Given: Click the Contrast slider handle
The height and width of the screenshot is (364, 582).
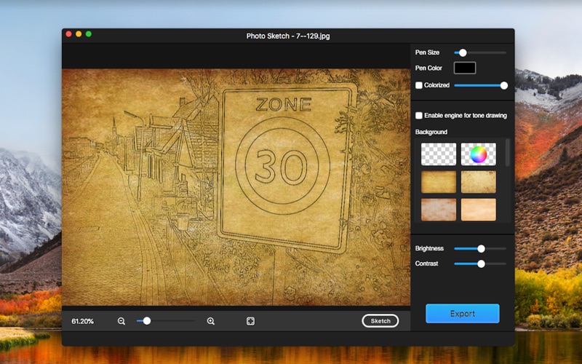Looking at the screenshot, I should (481, 264).
